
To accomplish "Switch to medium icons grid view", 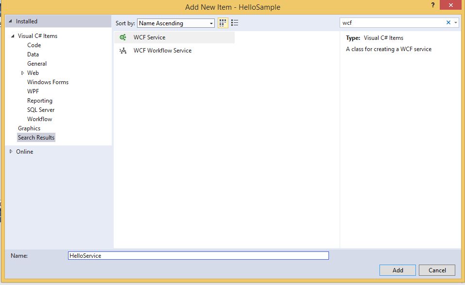I will 223,23.
